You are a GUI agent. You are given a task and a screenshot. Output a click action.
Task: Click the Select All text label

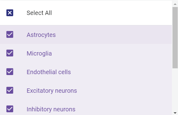(x=39, y=13)
